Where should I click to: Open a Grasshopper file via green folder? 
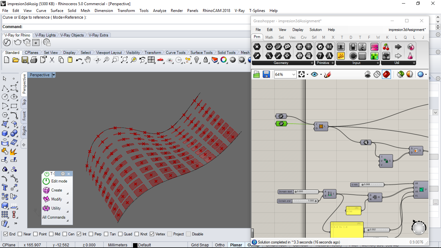point(257,75)
